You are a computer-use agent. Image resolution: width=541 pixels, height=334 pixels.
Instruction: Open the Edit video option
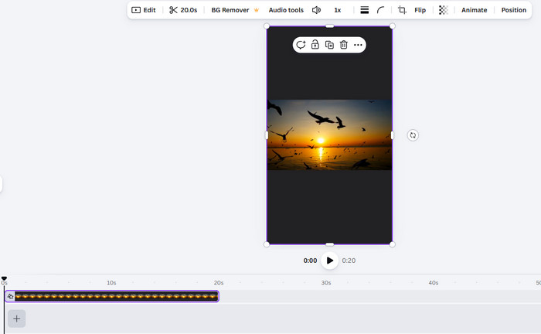(144, 10)
